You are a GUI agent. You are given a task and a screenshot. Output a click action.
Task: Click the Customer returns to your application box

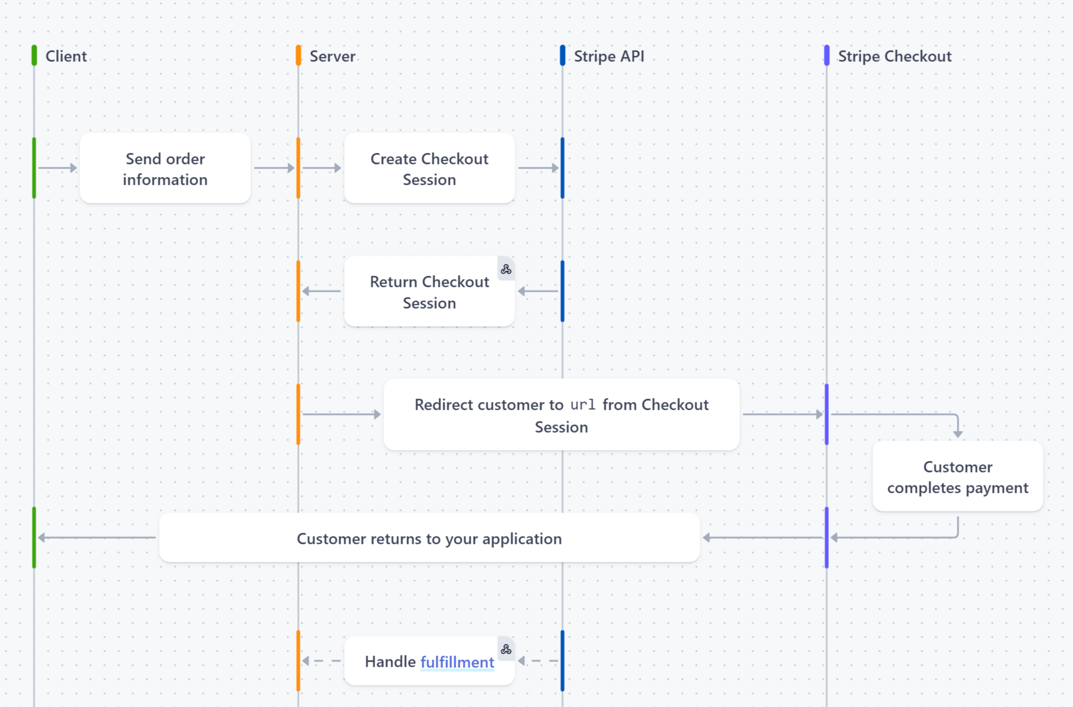pos(429,538)
